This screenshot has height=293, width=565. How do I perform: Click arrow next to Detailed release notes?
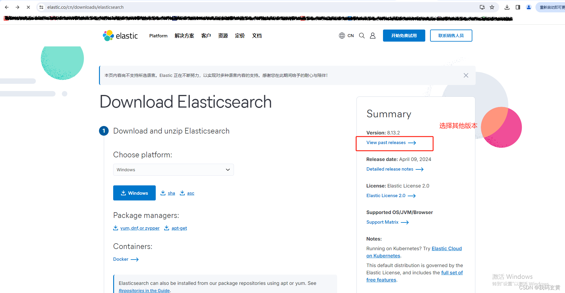pyautogui.click(x=420, y=169)
